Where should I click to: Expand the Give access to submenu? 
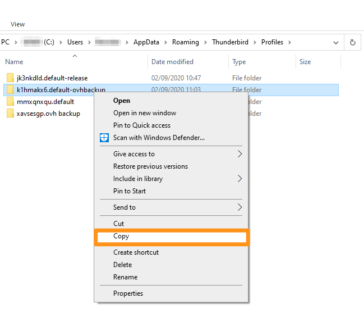coord(240,154)
